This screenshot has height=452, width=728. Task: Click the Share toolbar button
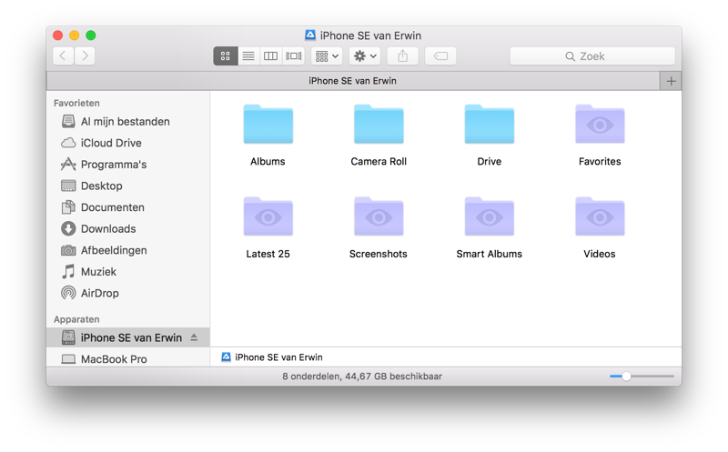(402, 56)
